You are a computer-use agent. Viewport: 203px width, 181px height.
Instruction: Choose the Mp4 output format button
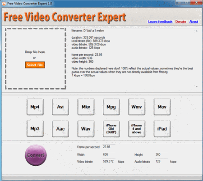coord(35,107)
